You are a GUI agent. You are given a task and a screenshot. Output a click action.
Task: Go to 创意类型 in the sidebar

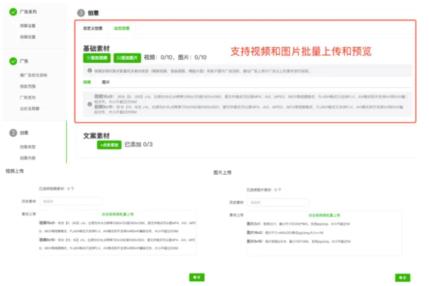28,147
